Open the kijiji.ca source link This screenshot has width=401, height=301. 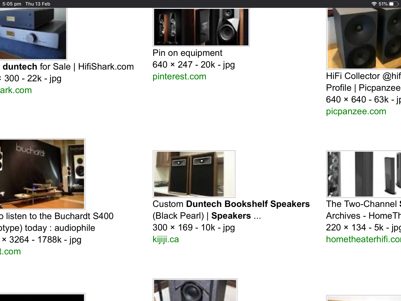pos(166,239)
